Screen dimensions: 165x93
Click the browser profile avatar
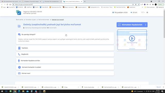coord(156,4)
